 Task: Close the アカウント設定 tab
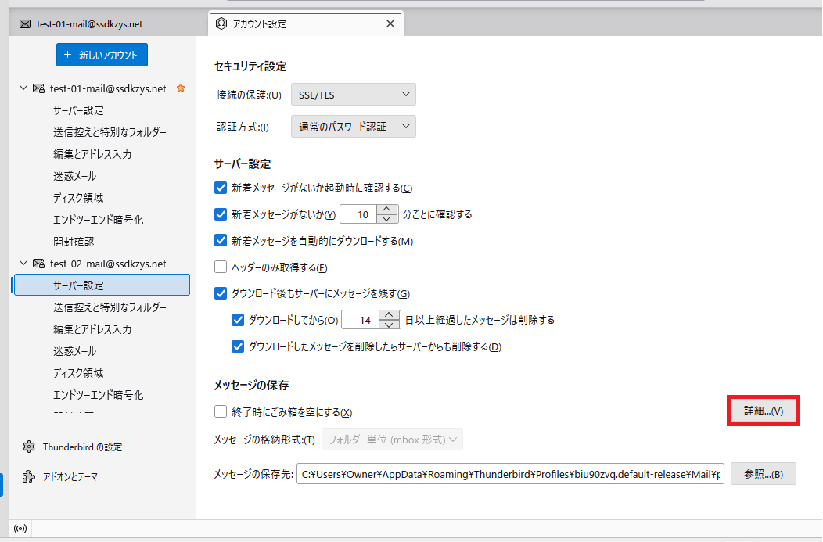(x=390, y=23)
